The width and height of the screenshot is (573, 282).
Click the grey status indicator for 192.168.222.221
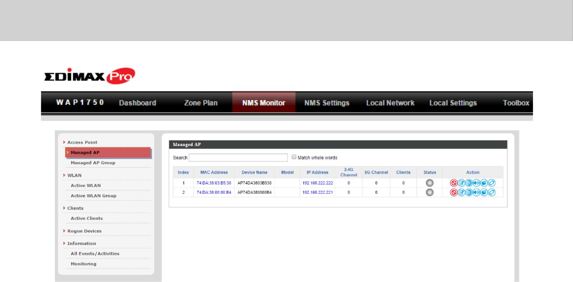pos(430,192)
